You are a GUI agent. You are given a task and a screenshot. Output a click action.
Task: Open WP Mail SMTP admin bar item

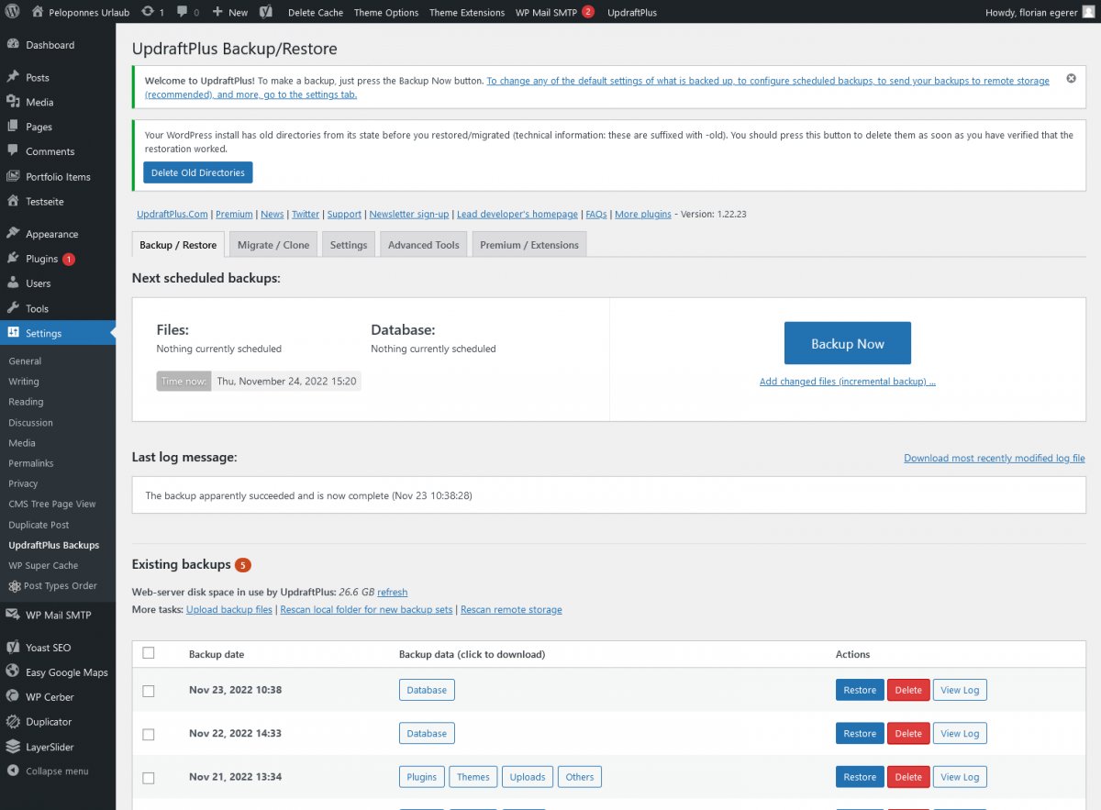(x=554, y=12)
